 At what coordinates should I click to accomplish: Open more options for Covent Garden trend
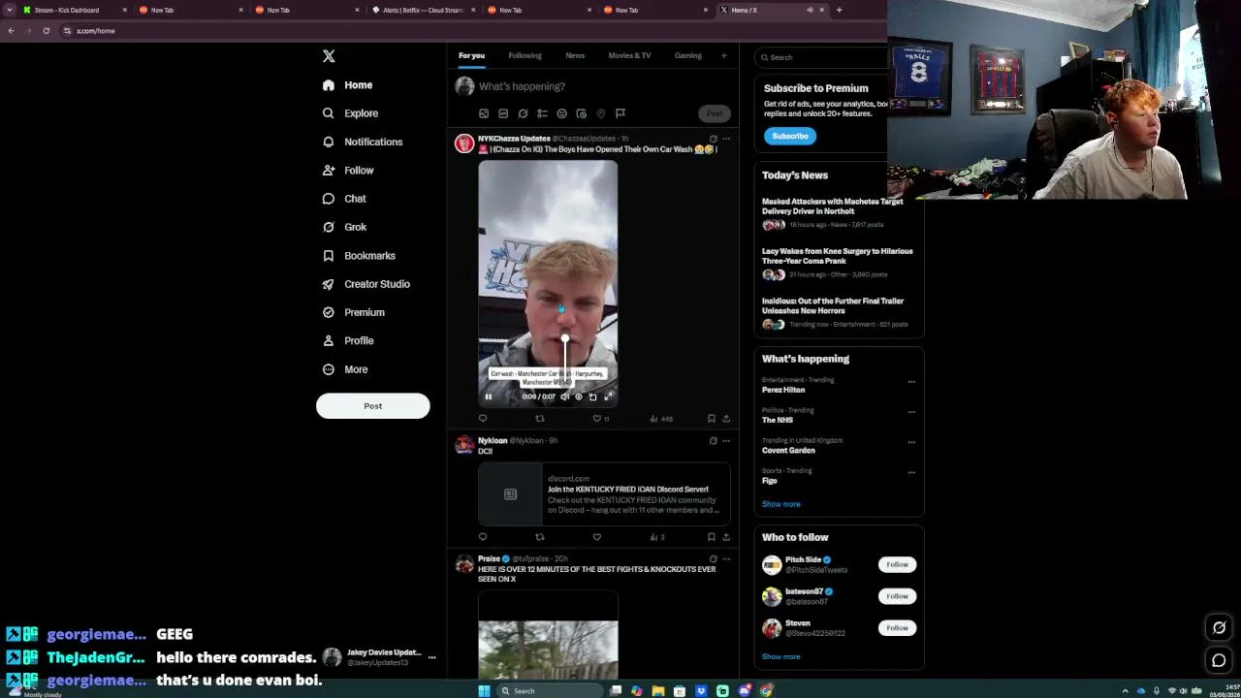click(911, 442)
